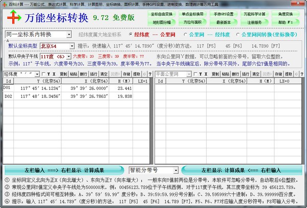Toggle the Y X swap checkbox in right panel

click(x=195, y=74)
